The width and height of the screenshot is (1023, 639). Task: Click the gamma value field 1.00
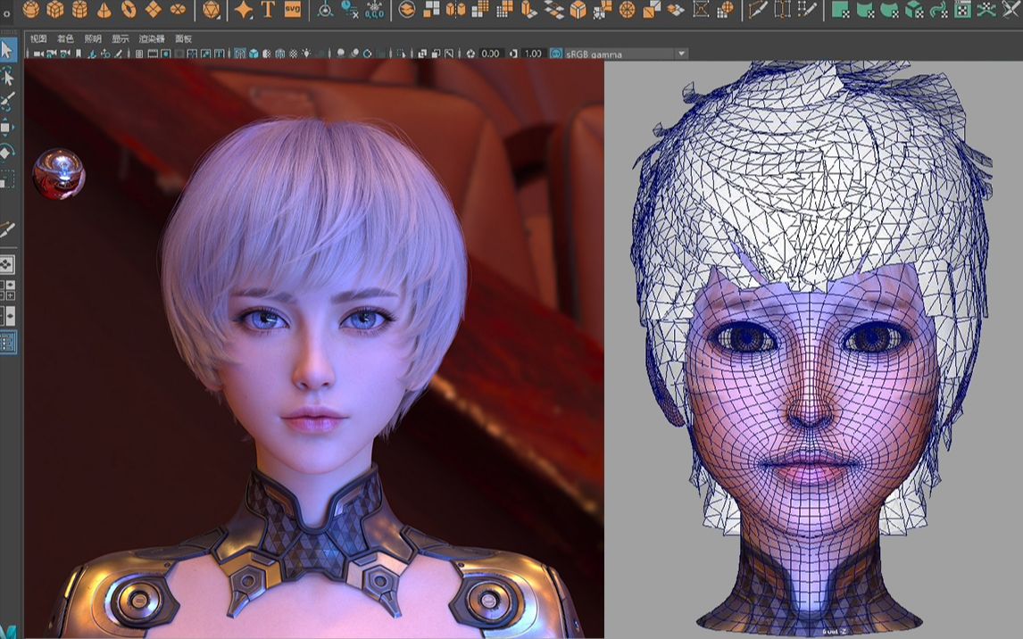click(x=533, y=54)
